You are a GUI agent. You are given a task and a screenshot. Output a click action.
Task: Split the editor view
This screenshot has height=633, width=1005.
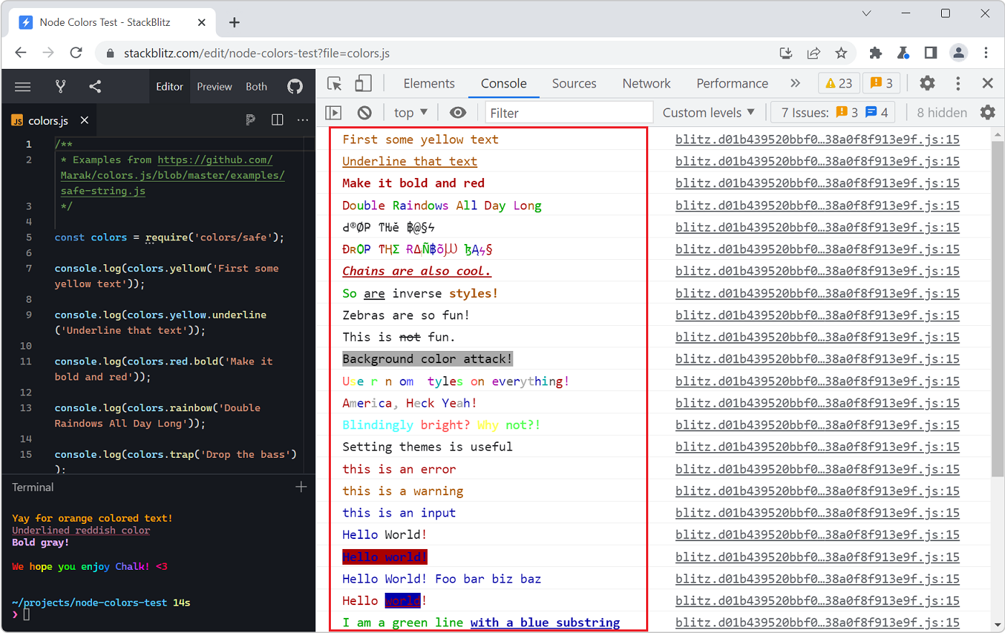pyautogui.click(x=277, y=119)
